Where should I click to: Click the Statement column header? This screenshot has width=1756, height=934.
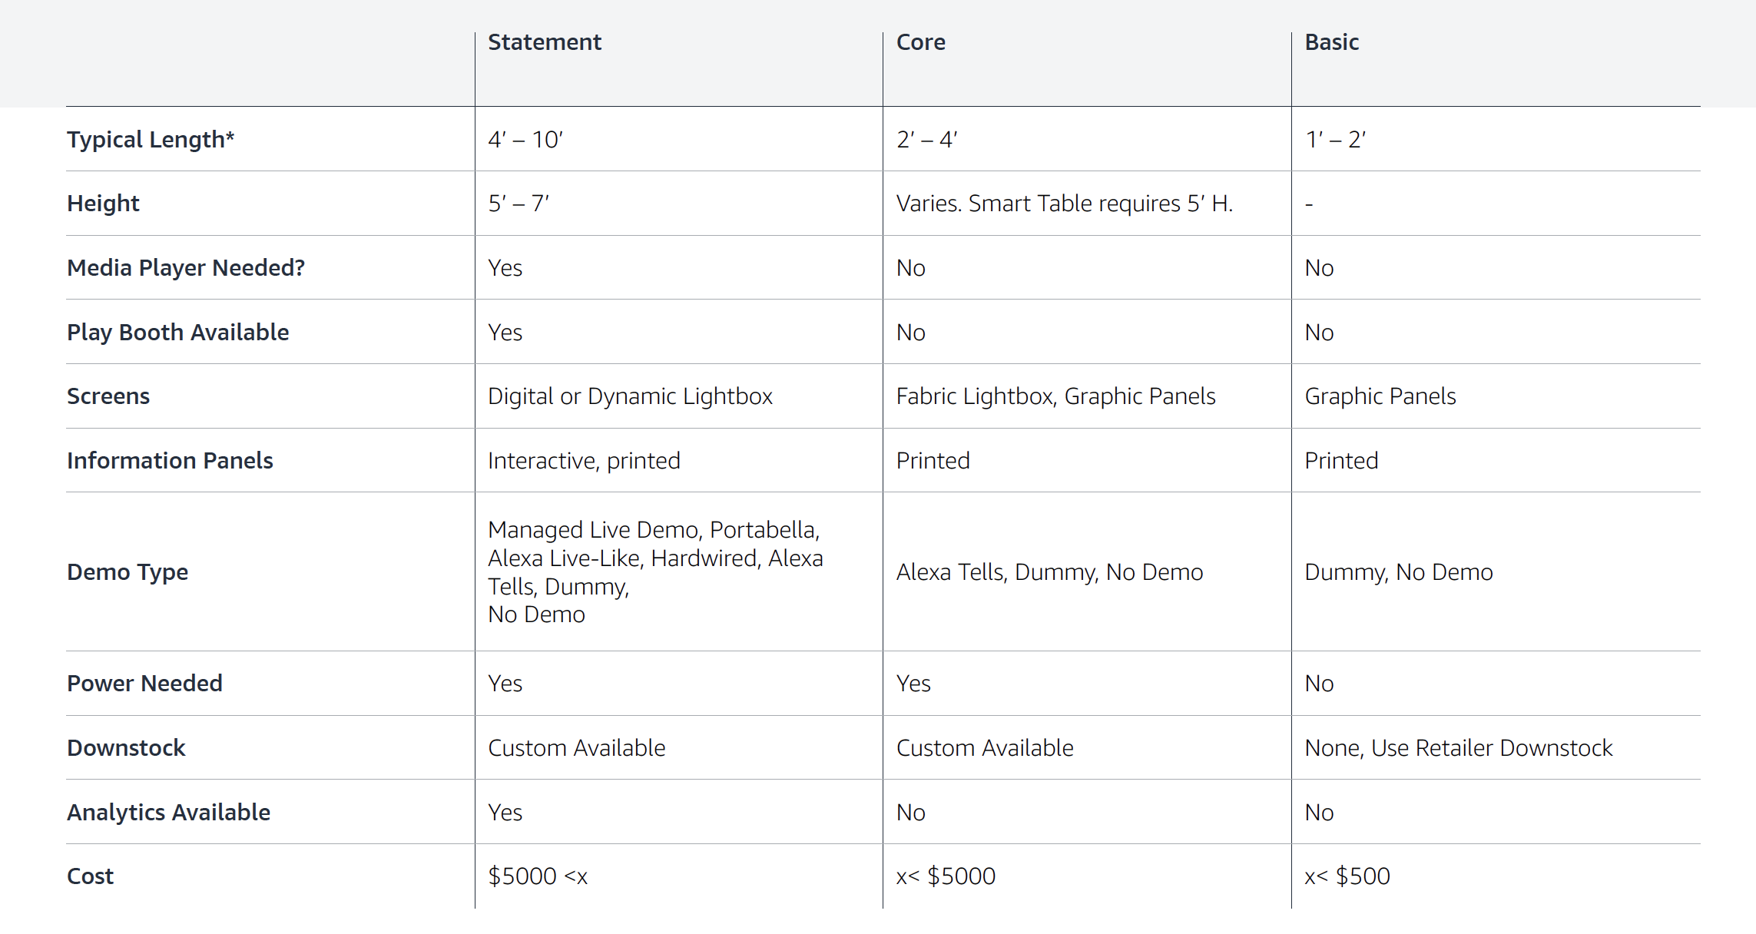545,42
